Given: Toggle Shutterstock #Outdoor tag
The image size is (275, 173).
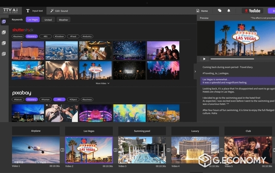Looking at the screenshot, I should tap(59, 36).
